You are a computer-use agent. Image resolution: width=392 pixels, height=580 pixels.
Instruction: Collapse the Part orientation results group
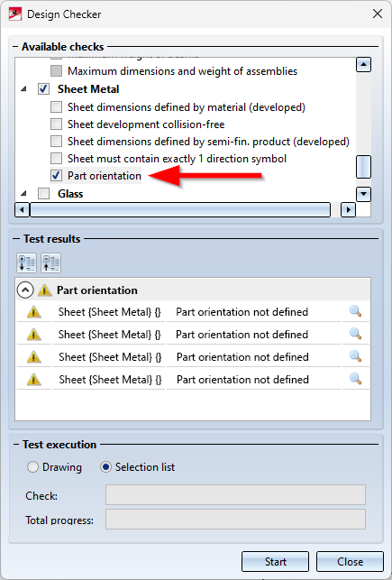pos(25,290)
